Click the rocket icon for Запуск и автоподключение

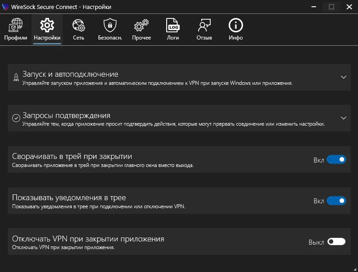pos(16,77)
